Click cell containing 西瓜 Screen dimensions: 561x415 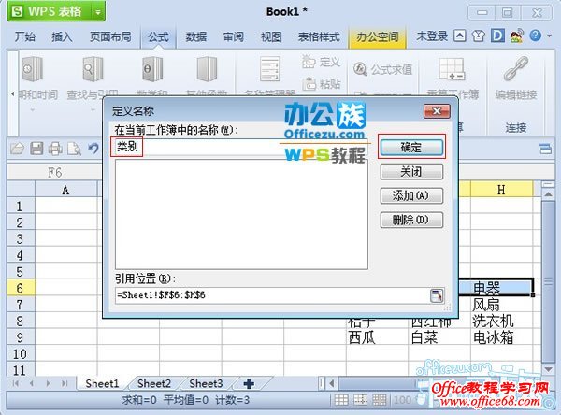coord(377,337)
